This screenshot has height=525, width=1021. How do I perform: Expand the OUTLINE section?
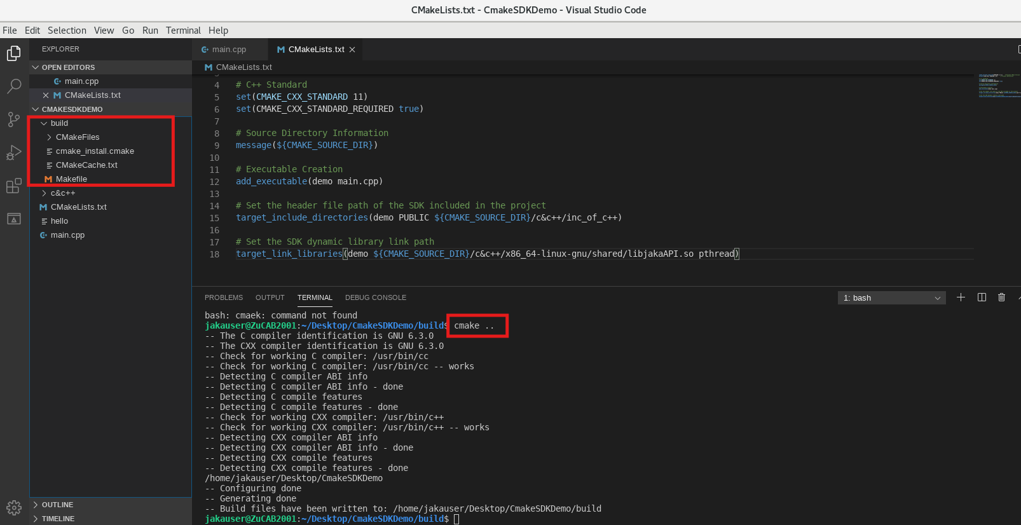[57, 505]
